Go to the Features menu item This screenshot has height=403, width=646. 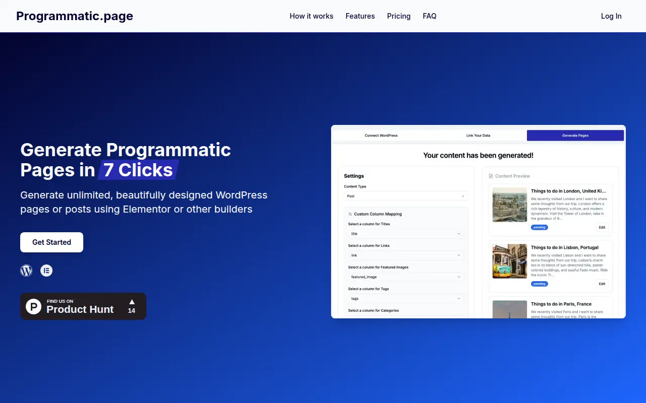360,16
